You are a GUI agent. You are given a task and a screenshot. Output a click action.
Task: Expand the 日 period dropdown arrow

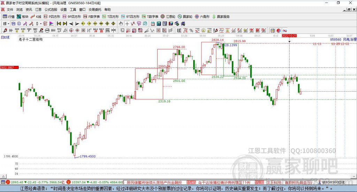8,24
